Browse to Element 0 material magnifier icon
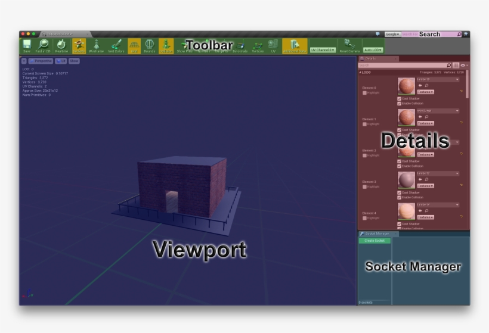Viewport: 489px width, 333px height. (426, 85)
